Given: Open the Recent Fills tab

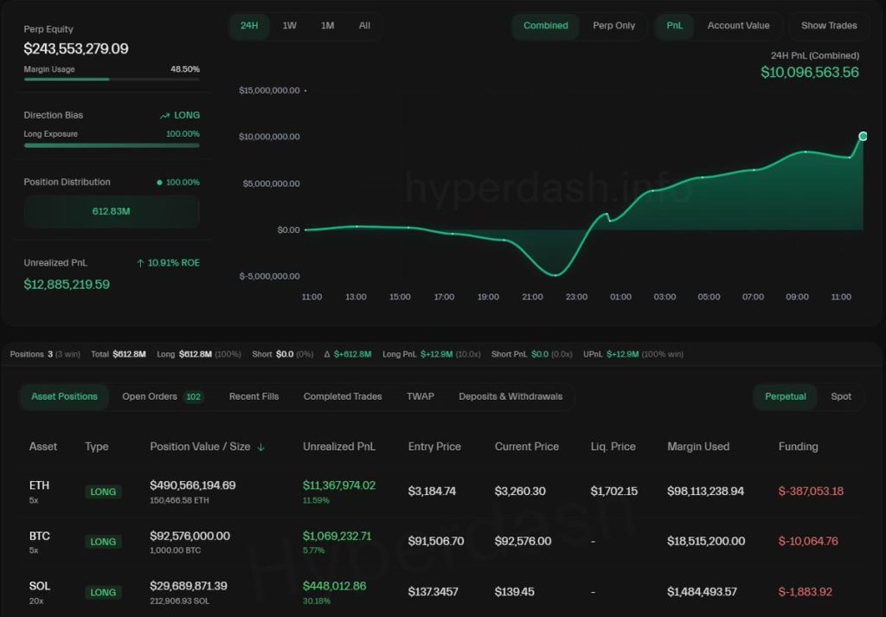Looking at the screenshot, I should [x=254, y=396].
